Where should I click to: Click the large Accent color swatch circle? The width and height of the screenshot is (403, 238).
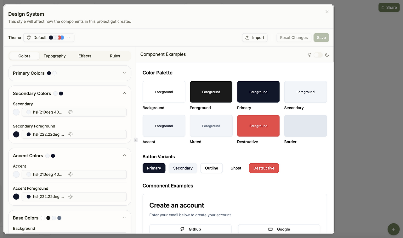coord(16,174)
